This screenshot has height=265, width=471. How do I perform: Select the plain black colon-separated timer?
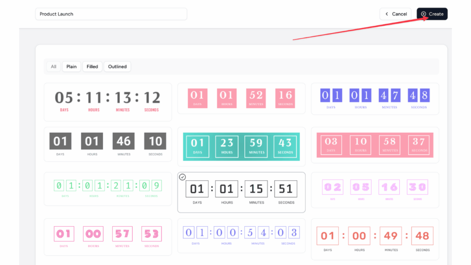[x=108, y=101]
